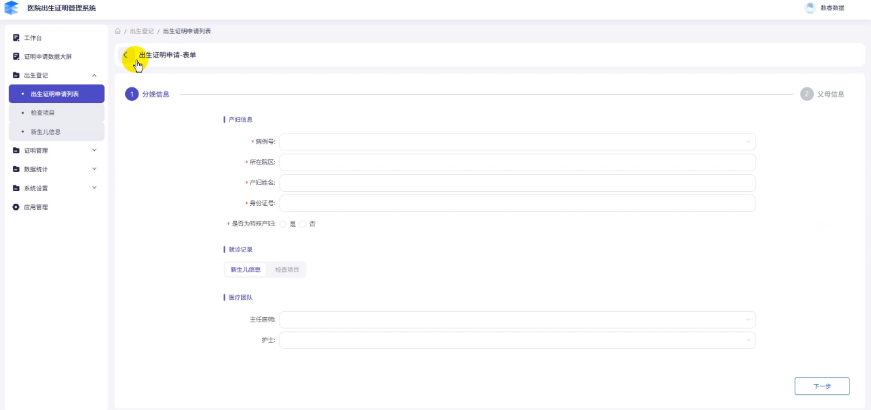This screenshot has height=410, width=871.
Task: Switch to the 新生儿信息 tab under 就诊记录
Action: pyautogui.click(x=245, y=270)
